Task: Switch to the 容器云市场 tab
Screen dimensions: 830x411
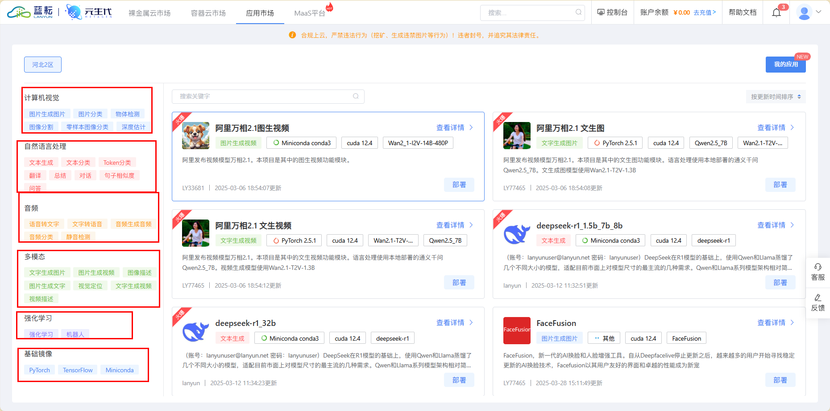Action: [x=208, y=13]
